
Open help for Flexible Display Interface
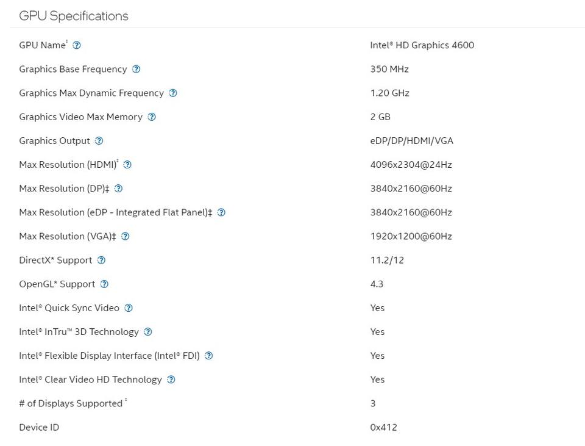pos(209,355)
